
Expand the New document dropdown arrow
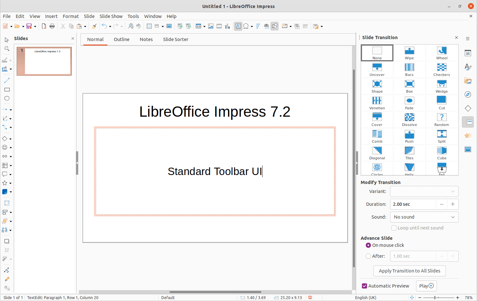[11, 26]
